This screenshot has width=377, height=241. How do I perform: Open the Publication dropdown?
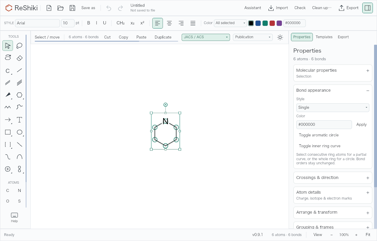[x=253, y=37]
